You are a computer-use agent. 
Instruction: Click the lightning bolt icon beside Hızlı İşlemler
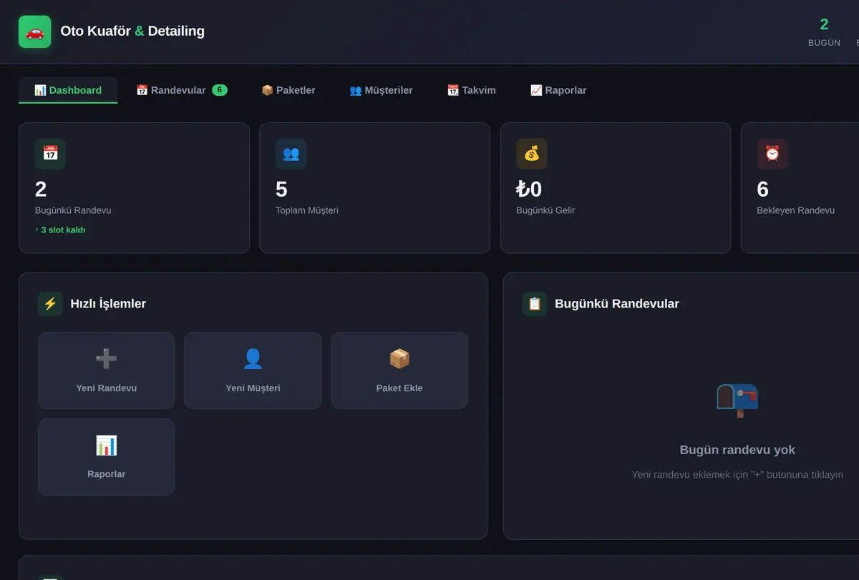coord(50,304)
